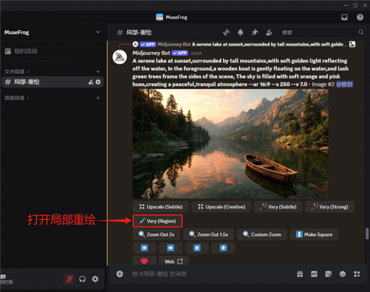Open the sticker picker

[328, 274]
